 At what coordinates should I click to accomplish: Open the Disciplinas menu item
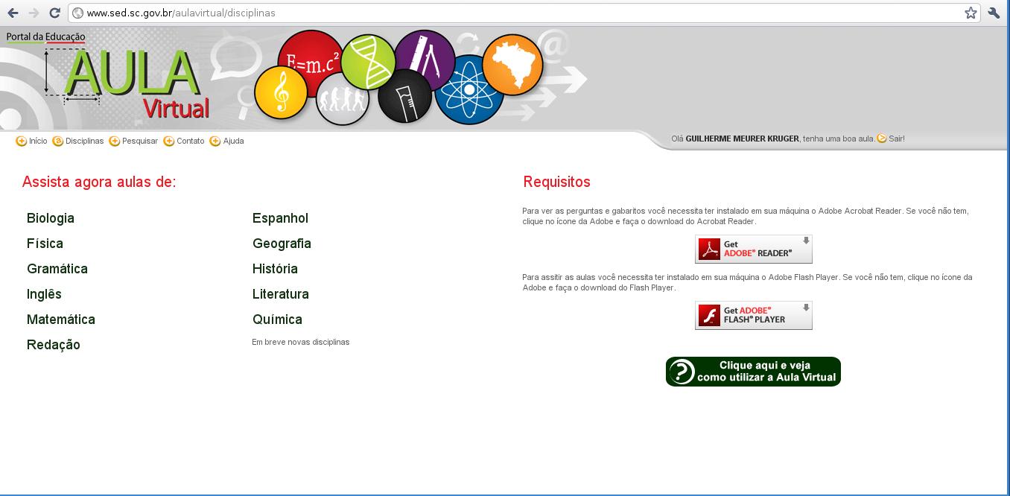78,141
